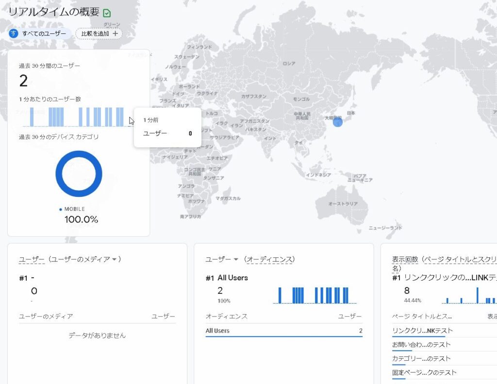This screenshot has width=497, height=384.
Task: Select the All Users audience table row
Action: point(283,331)
